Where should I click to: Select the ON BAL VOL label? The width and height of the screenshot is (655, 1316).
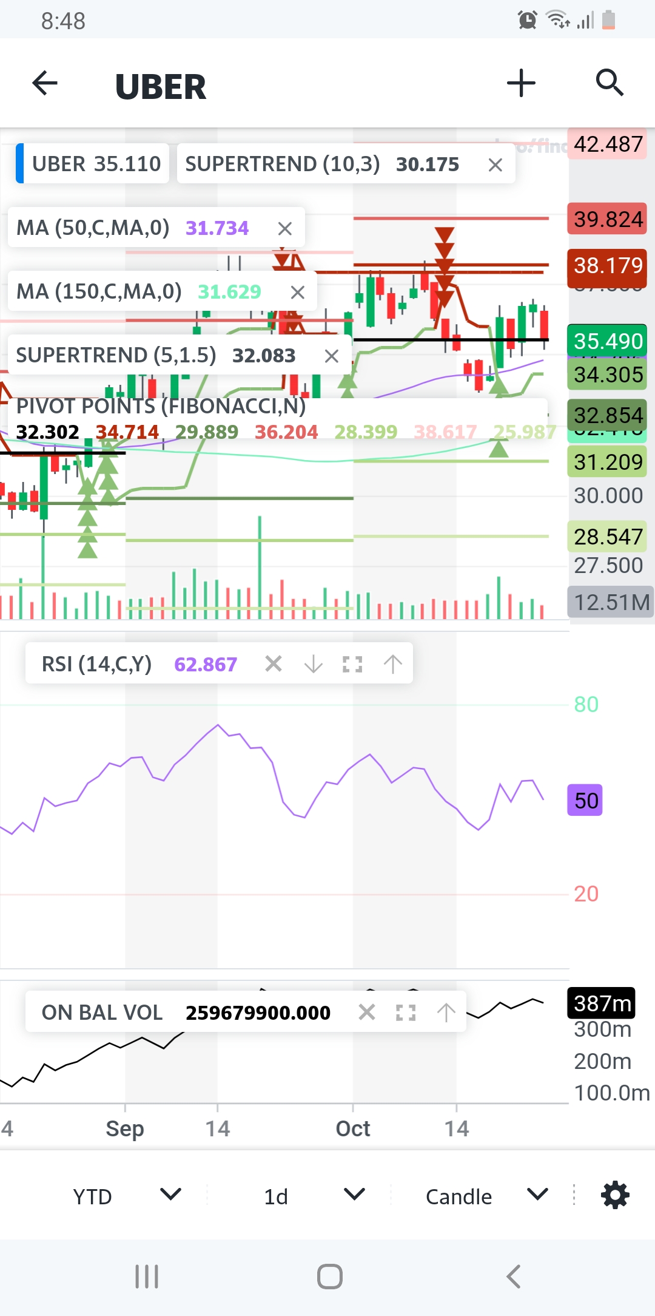[x=102, y=1012]
